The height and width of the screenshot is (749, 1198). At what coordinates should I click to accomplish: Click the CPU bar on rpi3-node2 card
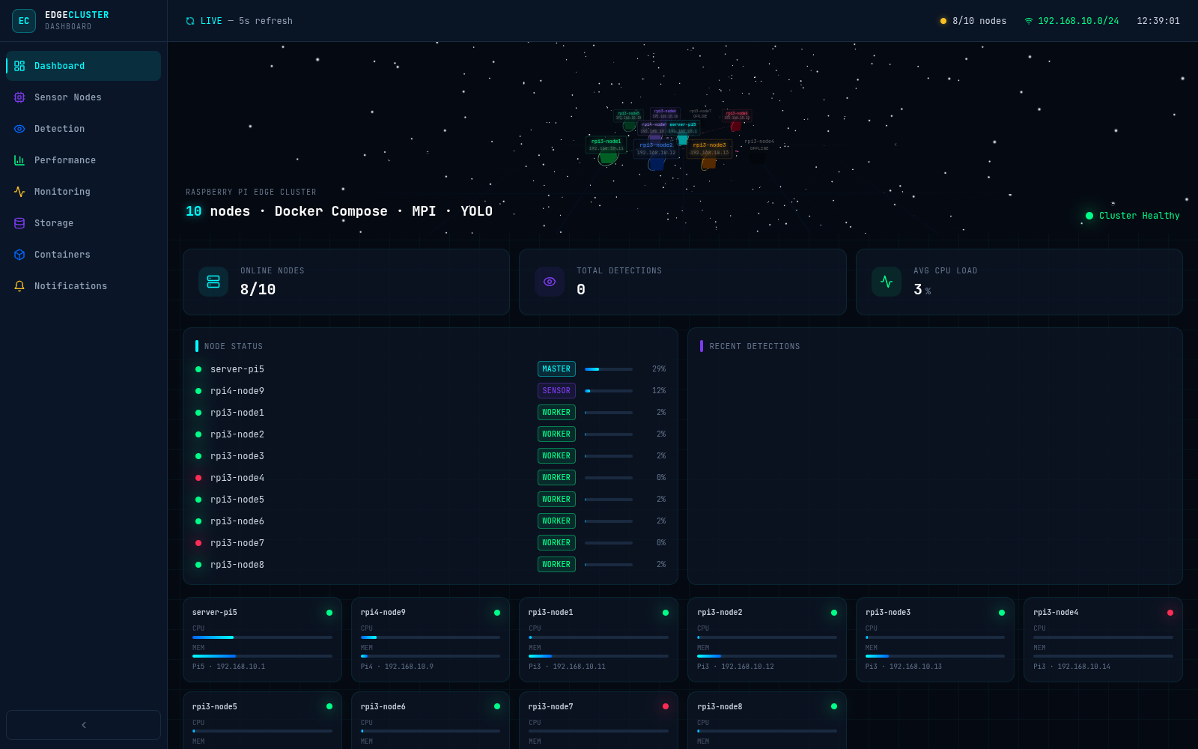[767, 637]
